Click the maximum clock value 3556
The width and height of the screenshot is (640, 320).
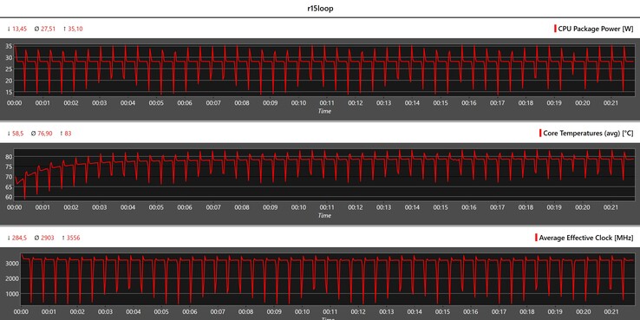click(x=73, y=238)
